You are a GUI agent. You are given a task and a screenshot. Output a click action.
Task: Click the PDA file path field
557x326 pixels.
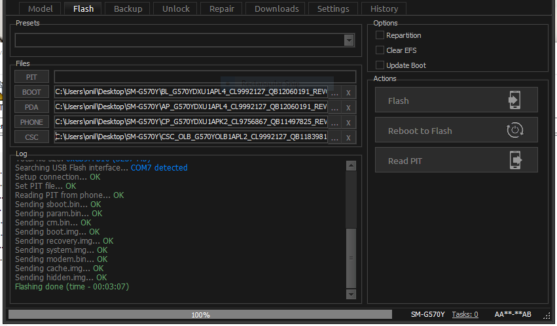[191, 106]
